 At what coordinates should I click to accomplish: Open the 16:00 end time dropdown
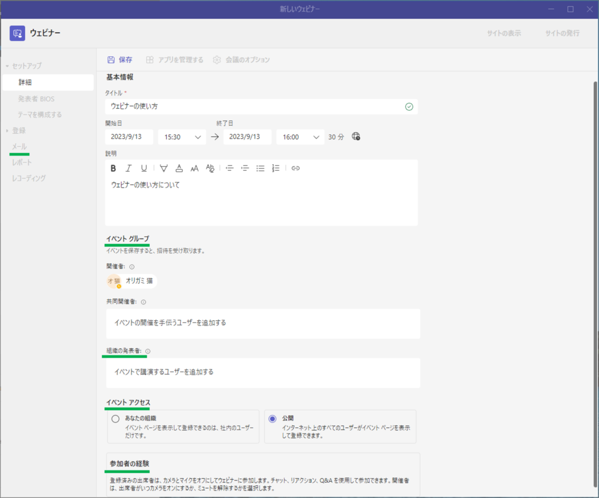click(x=300, y=137)
